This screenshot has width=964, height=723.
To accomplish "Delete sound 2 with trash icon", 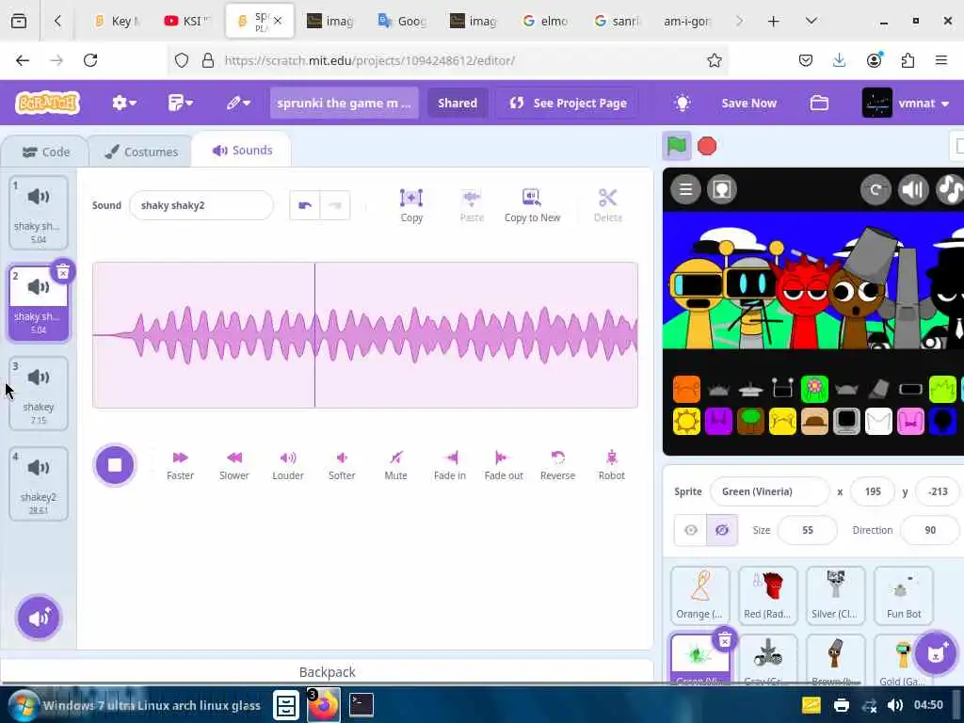I will (x=63, y=271).
